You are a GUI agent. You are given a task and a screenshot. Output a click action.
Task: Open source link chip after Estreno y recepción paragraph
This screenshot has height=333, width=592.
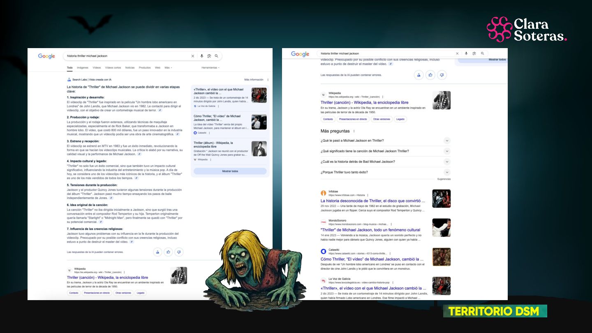(139, 154)
